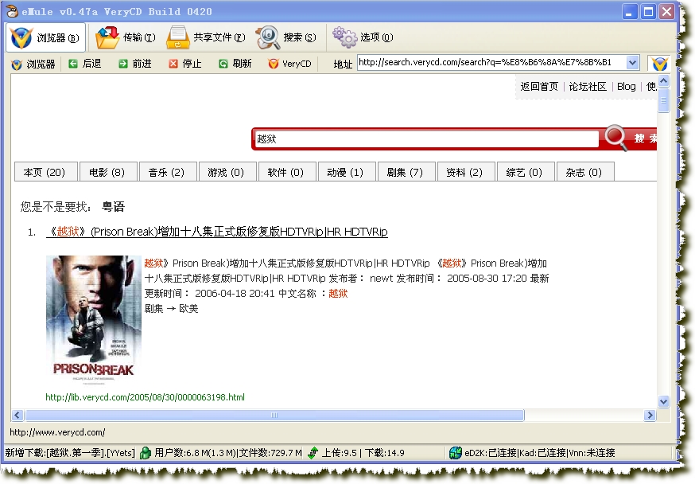The width and height of the screenshot is (695, 484).
Task: Go to VeryCD home via toolbar button
Action: point(290,64)
